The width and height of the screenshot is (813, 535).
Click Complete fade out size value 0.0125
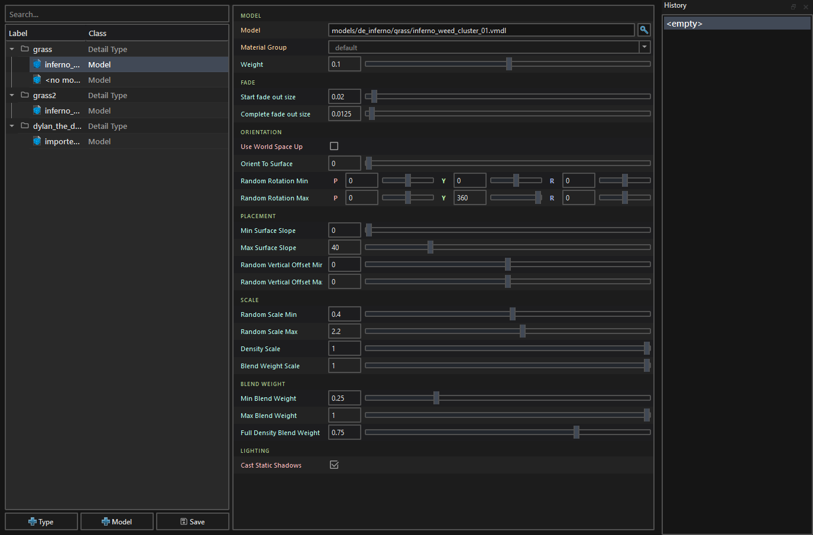pyautogui.click(x=345, y=114)
